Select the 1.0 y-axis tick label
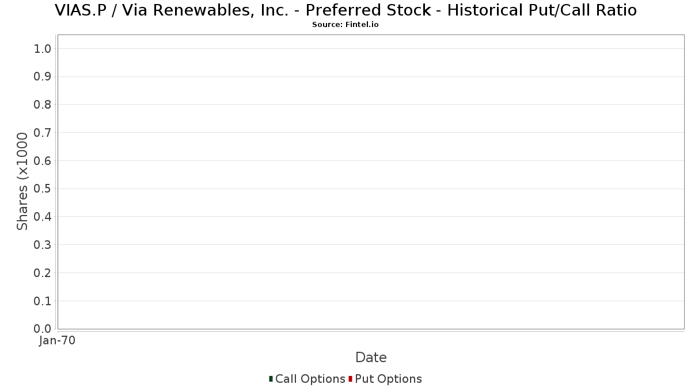This screenshot has height=388, width=691. [x=43, y=49]
